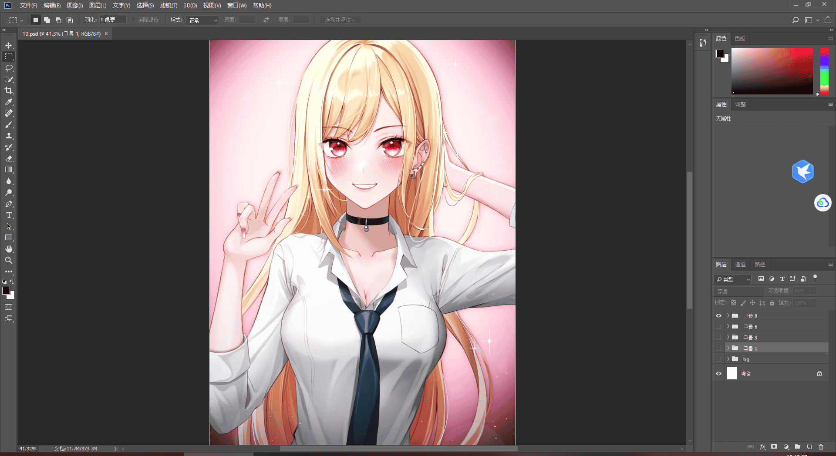Select the Move tool
The image size is (836, 456).
tap(9, 45)
